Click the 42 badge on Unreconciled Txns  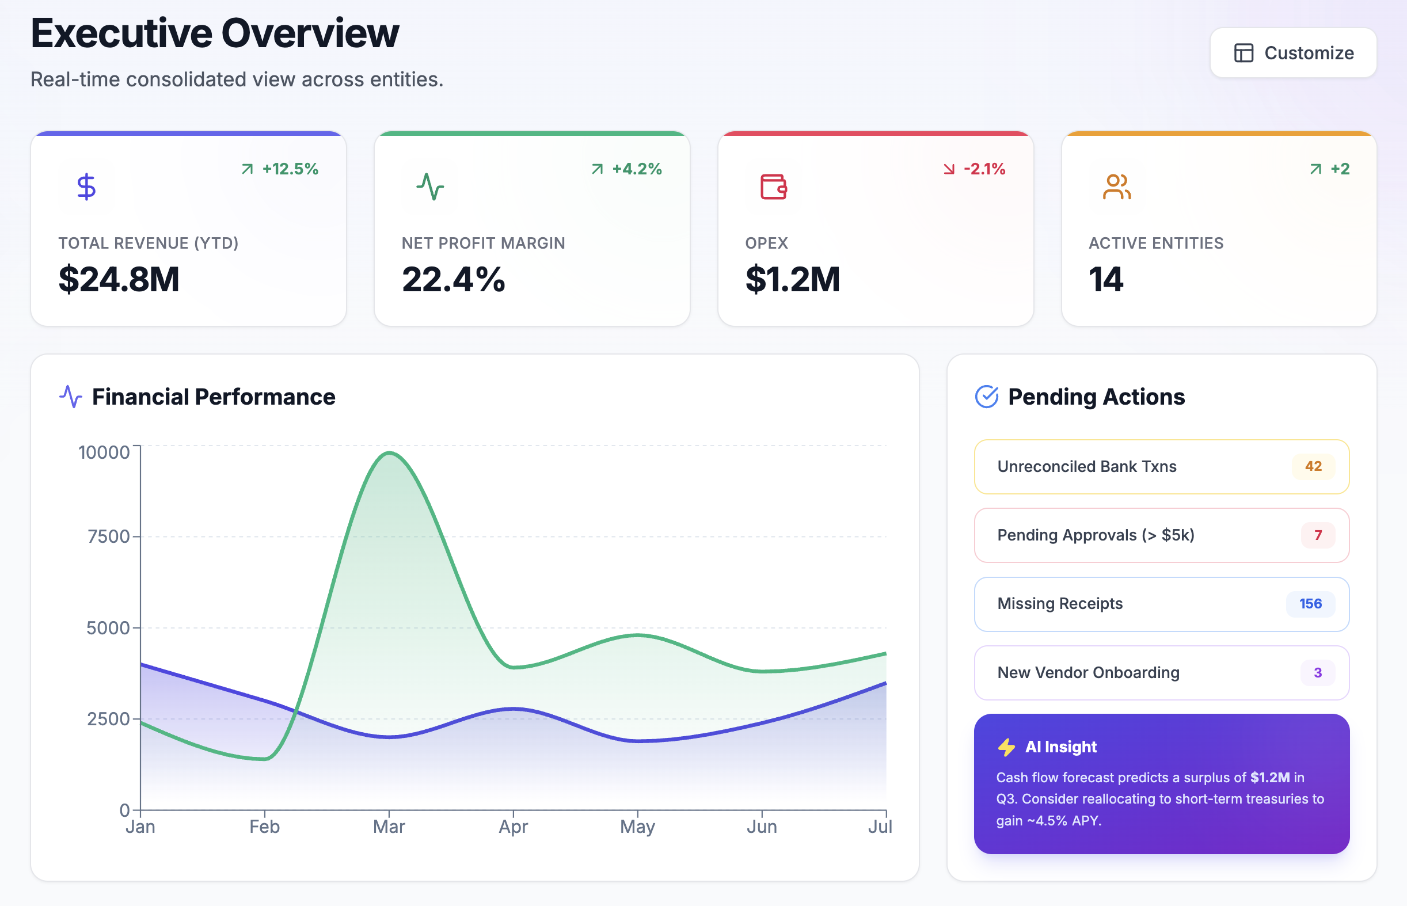pos(1313,467)
